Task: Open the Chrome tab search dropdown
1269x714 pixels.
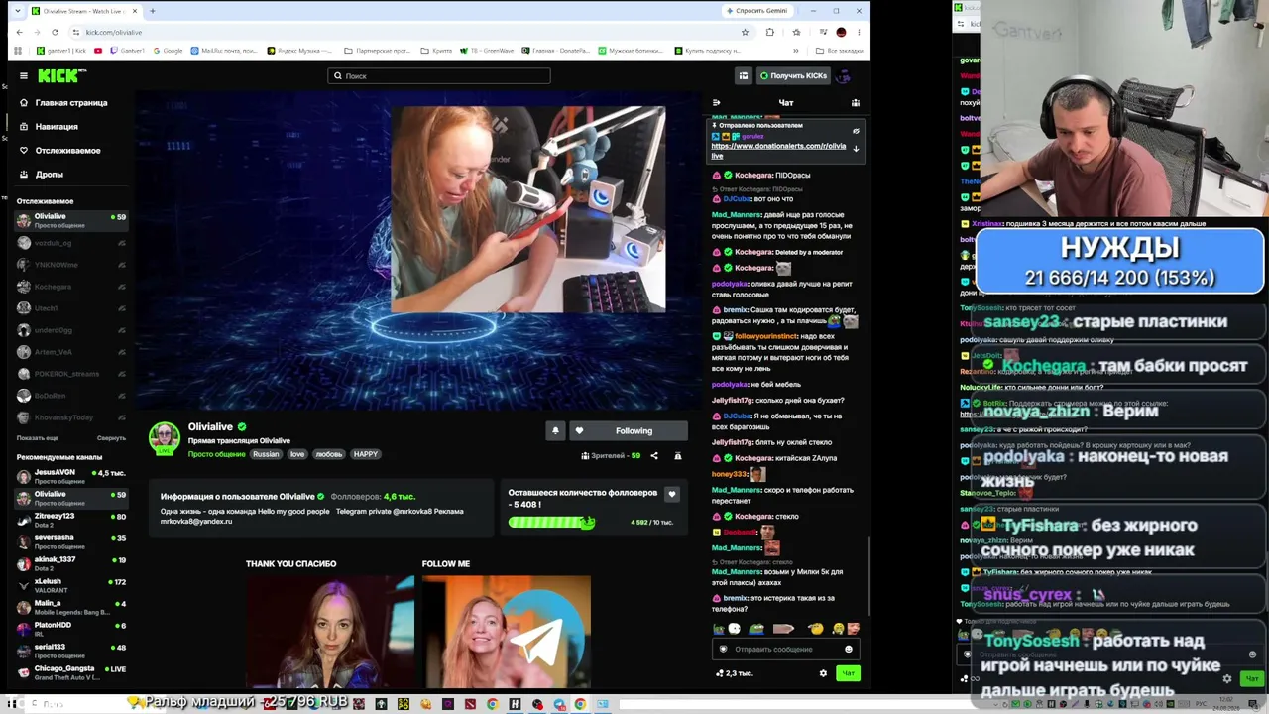Action: pyautogui.click(x=20, y=11)
